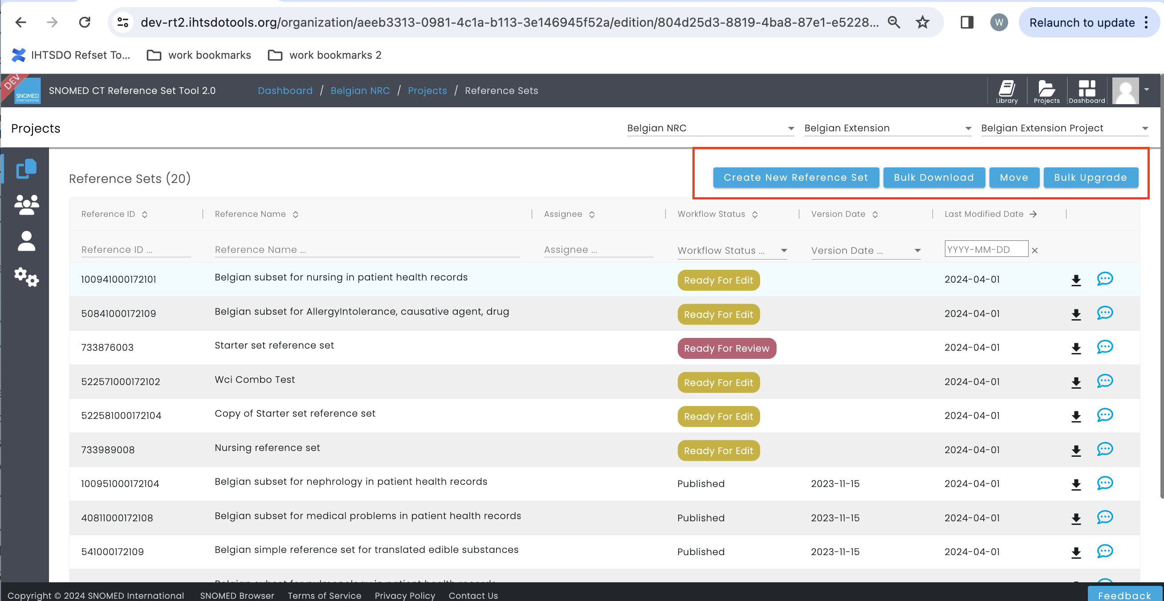
Task: Download the Starter set reference set
Action: pos(1076,349)
